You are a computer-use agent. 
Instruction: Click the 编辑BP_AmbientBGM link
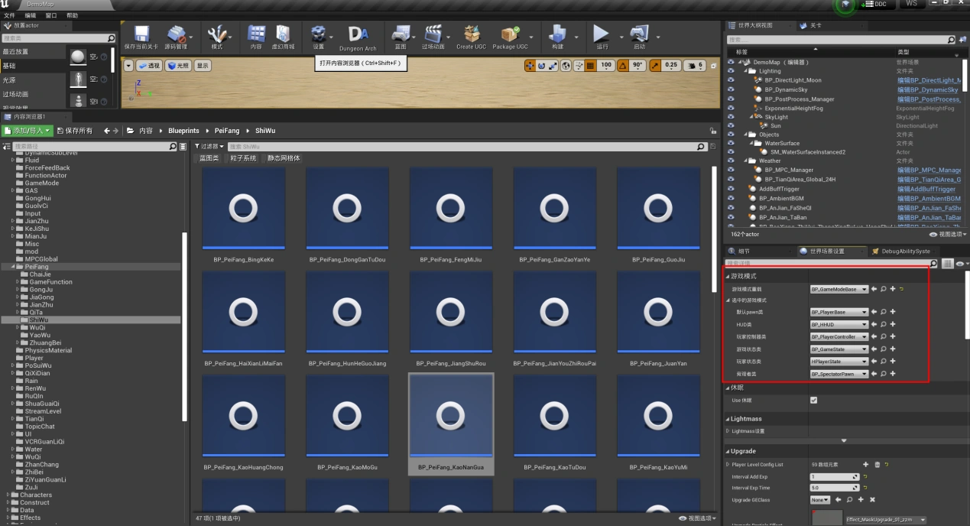[x=929, y=199]
